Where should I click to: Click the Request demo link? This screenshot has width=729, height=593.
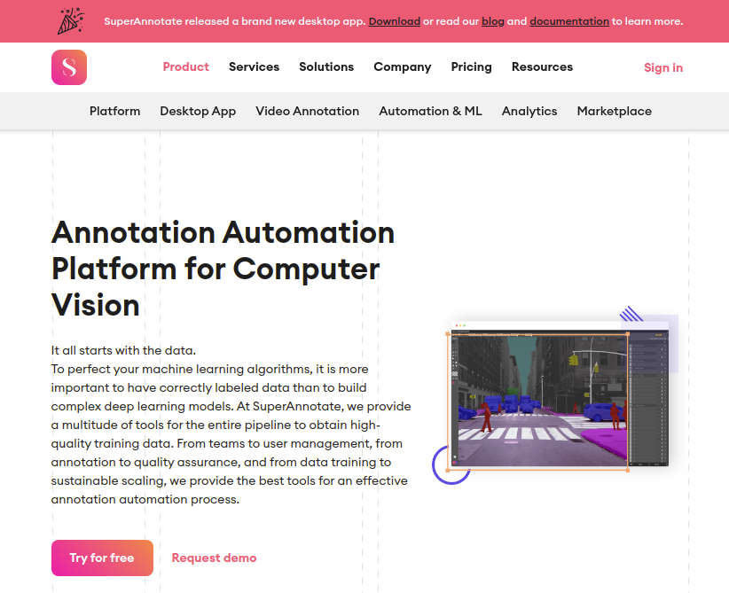coord(214,558)
